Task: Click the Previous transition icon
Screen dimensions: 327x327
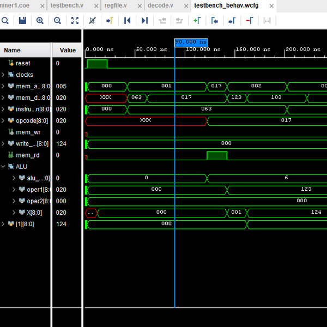Action: click(162, 21)
